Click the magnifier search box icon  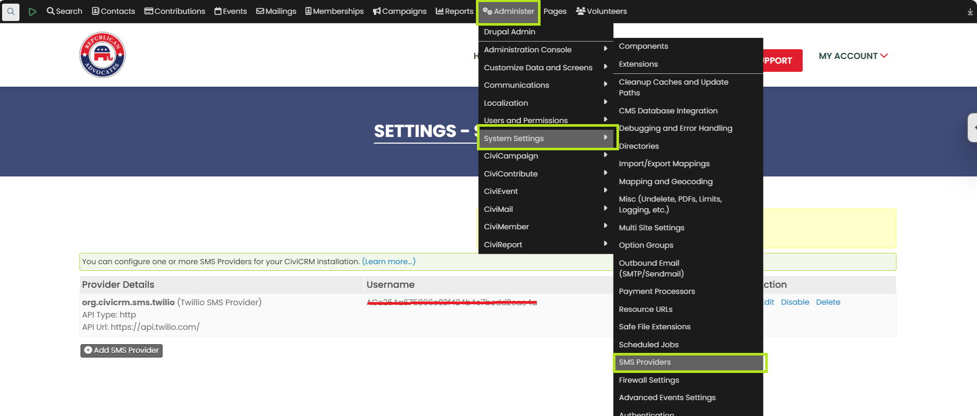click(11, 11)
